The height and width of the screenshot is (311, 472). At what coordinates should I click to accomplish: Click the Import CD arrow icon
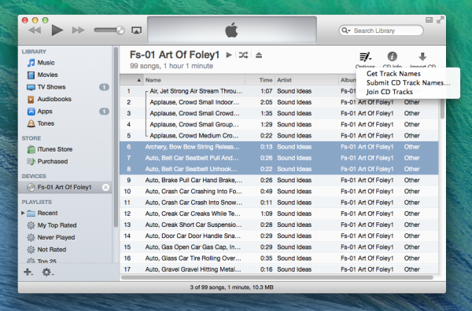click(x=422, y=57)
